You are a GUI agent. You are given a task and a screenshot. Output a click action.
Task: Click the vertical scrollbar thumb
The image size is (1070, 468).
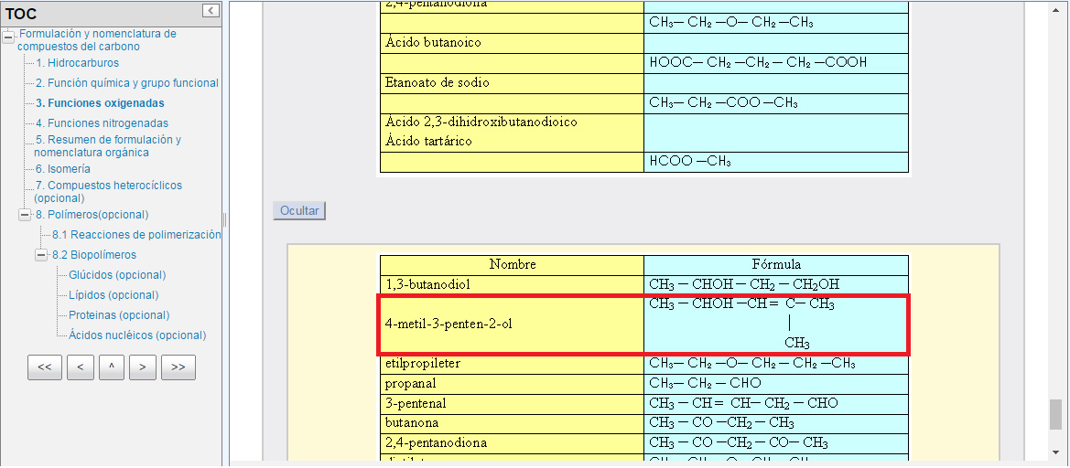[x=1056, y=413]
